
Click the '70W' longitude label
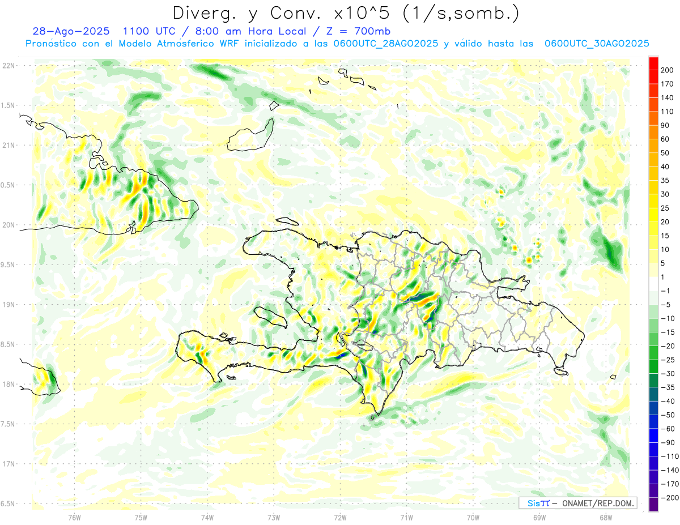click(x=473, y=517)
